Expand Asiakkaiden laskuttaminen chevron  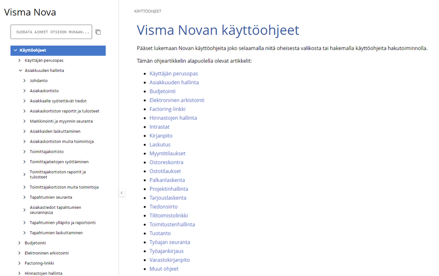(x=24, y=131)
